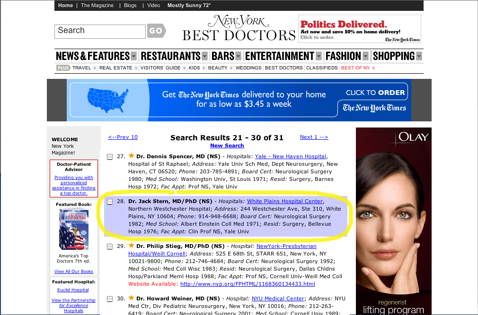This screenshot has height=315, width=478.
Task: Go to next results with Next 1
Action: [x=314, y=137]
